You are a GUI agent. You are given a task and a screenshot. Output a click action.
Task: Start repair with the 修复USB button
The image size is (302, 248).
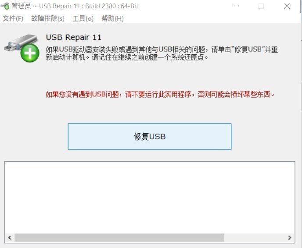pyautogui.click(x=150, y=136)
